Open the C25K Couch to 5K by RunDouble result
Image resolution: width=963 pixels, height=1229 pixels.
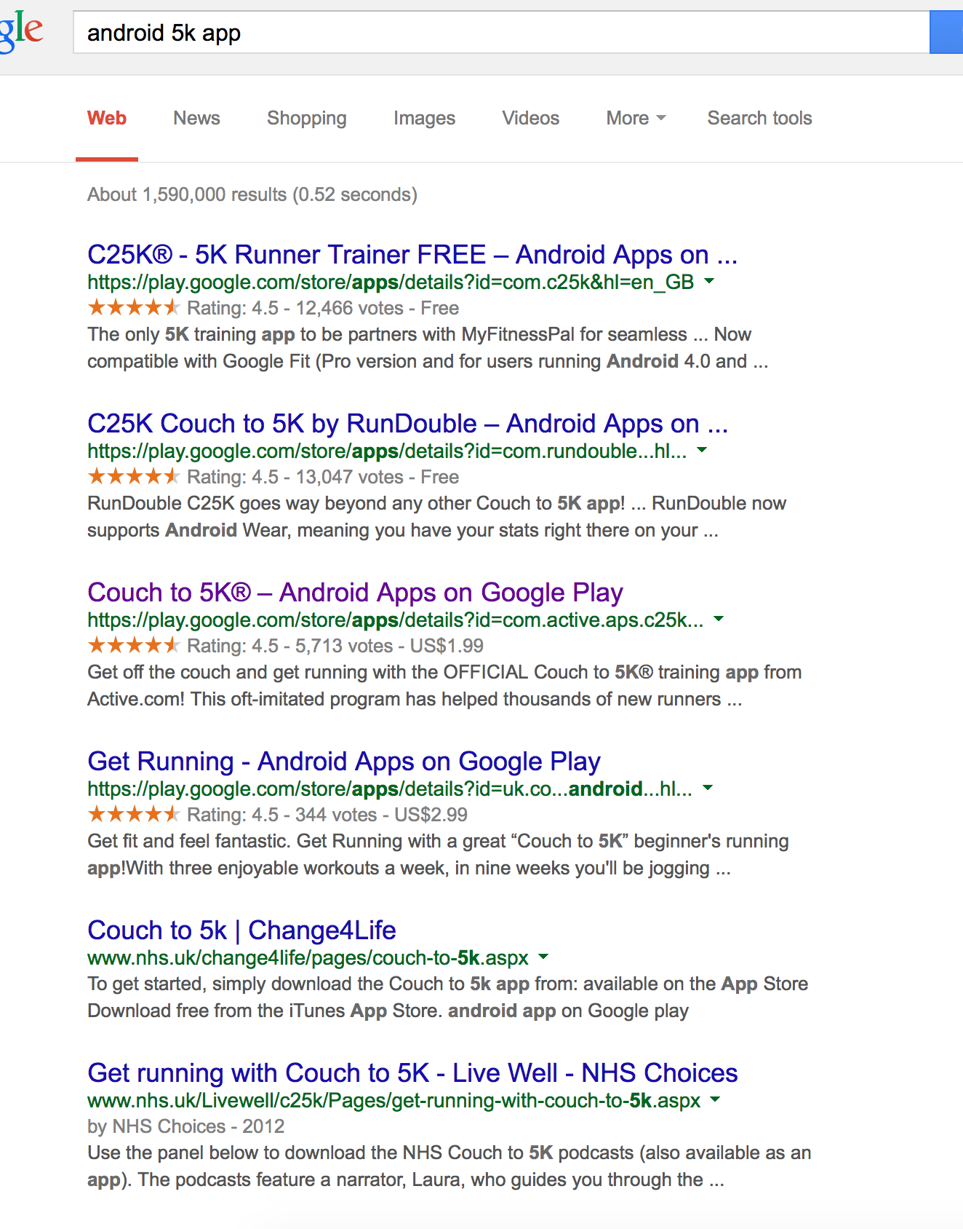(407, 424)
